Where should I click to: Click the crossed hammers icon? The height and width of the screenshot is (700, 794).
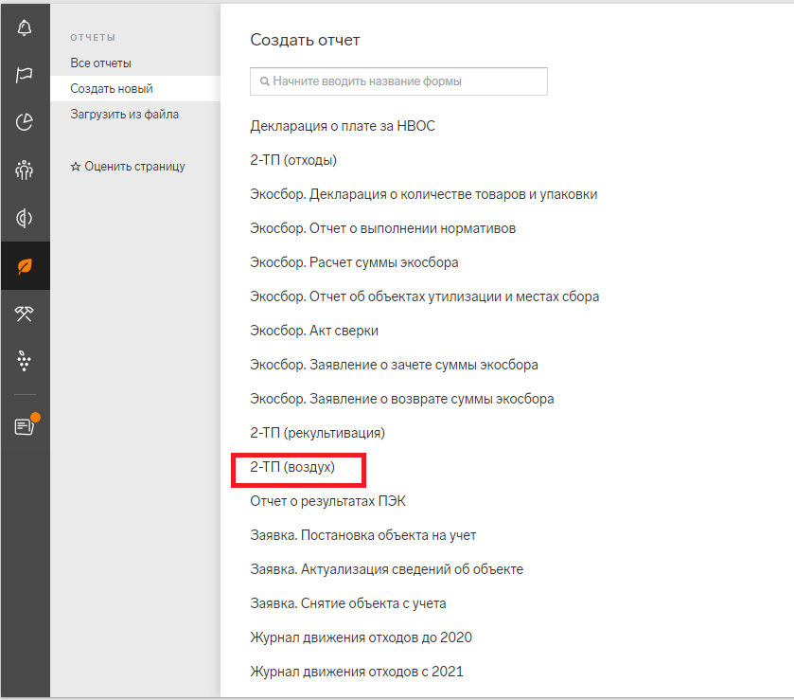[25, 314]
